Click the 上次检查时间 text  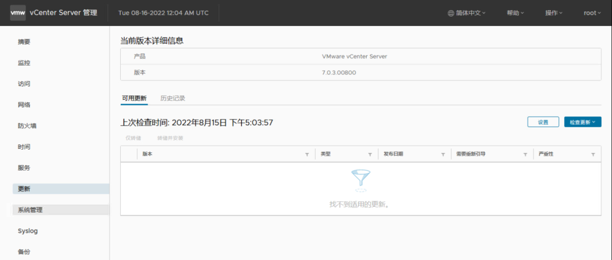(x=197, y=122)
